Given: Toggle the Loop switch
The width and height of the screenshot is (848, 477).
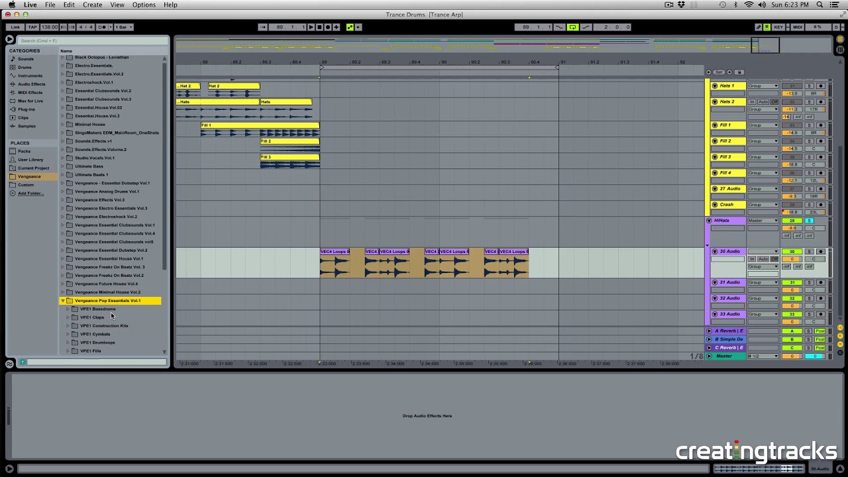Looking at the screenshot, I should click(x=572, y=27).
